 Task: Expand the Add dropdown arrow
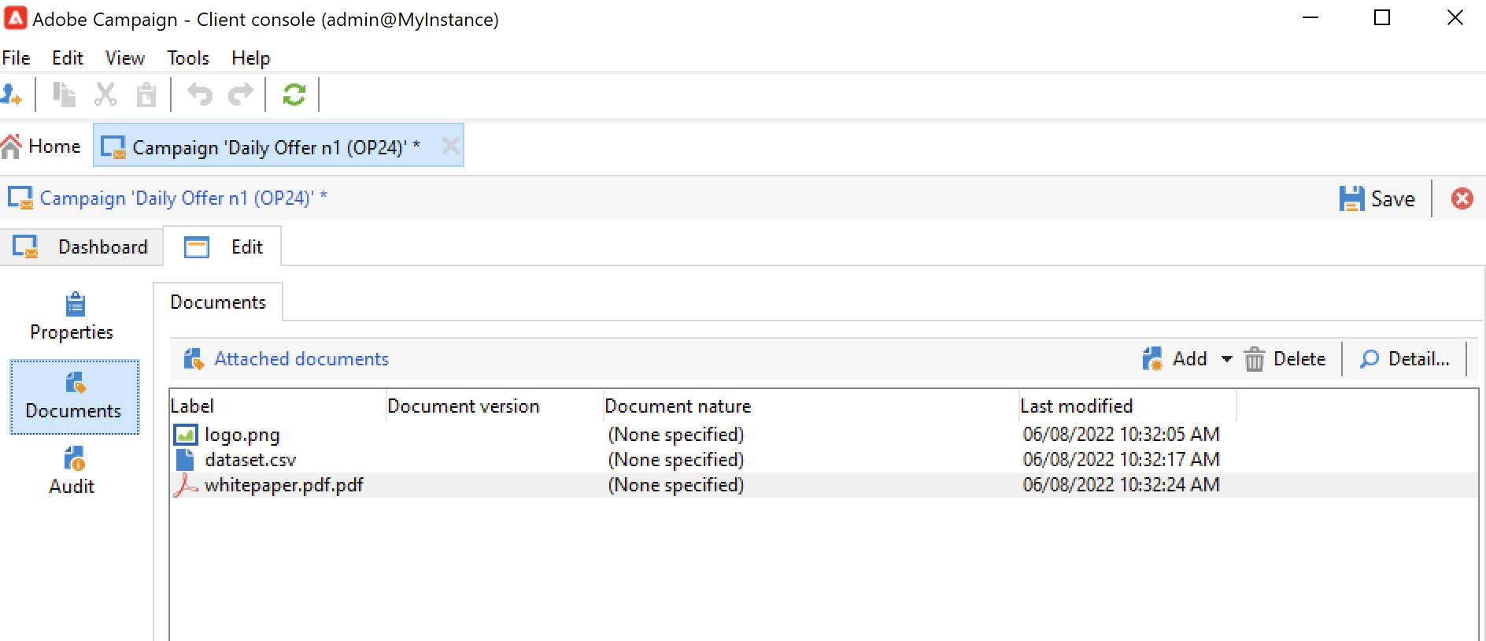[1226, 359]
